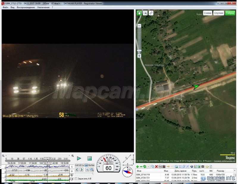Set playback speed to 16x

pos(89,165)
